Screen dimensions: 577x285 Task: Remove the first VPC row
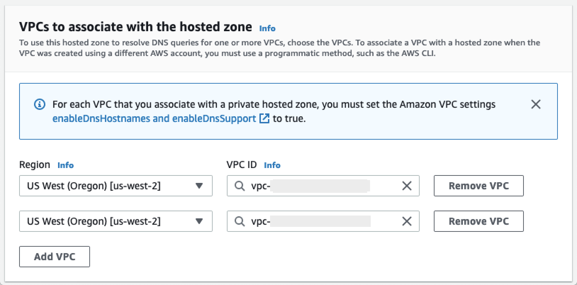point(478,186)
